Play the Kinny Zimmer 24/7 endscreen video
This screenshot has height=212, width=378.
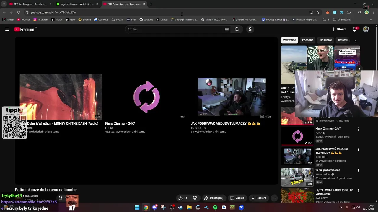point(146,97)
